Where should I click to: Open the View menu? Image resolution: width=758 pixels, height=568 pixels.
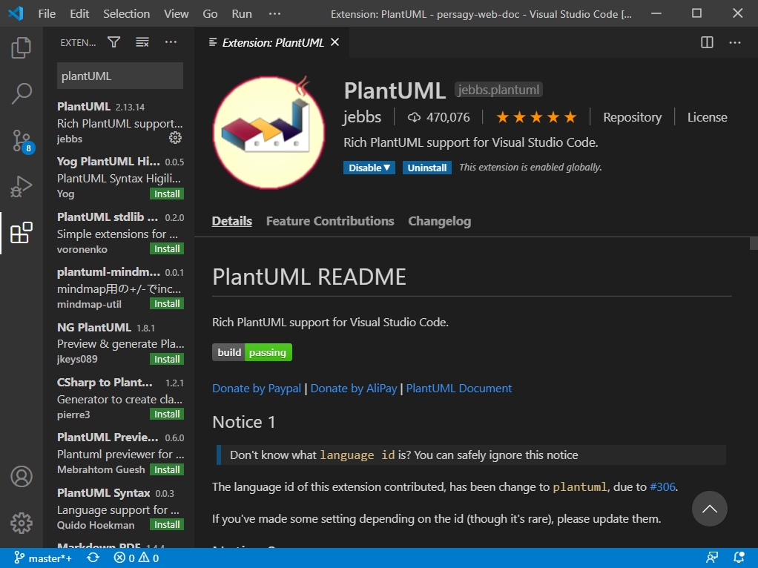[176, 13]
